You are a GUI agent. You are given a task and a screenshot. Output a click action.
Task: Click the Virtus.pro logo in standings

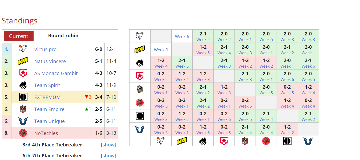pyautogui.click(x=23, y=49)
